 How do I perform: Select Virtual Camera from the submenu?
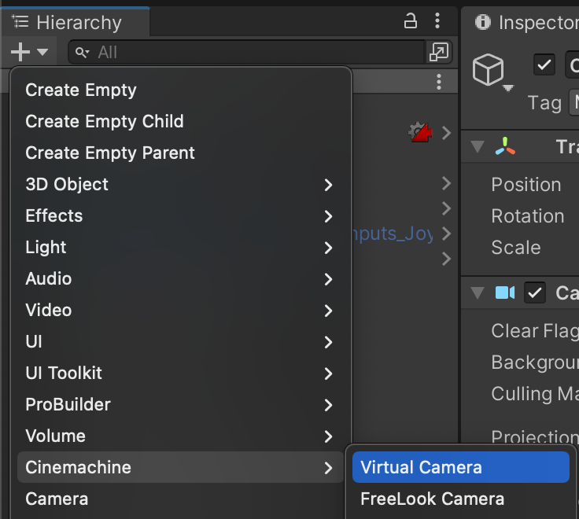click(x=459, y=467)
